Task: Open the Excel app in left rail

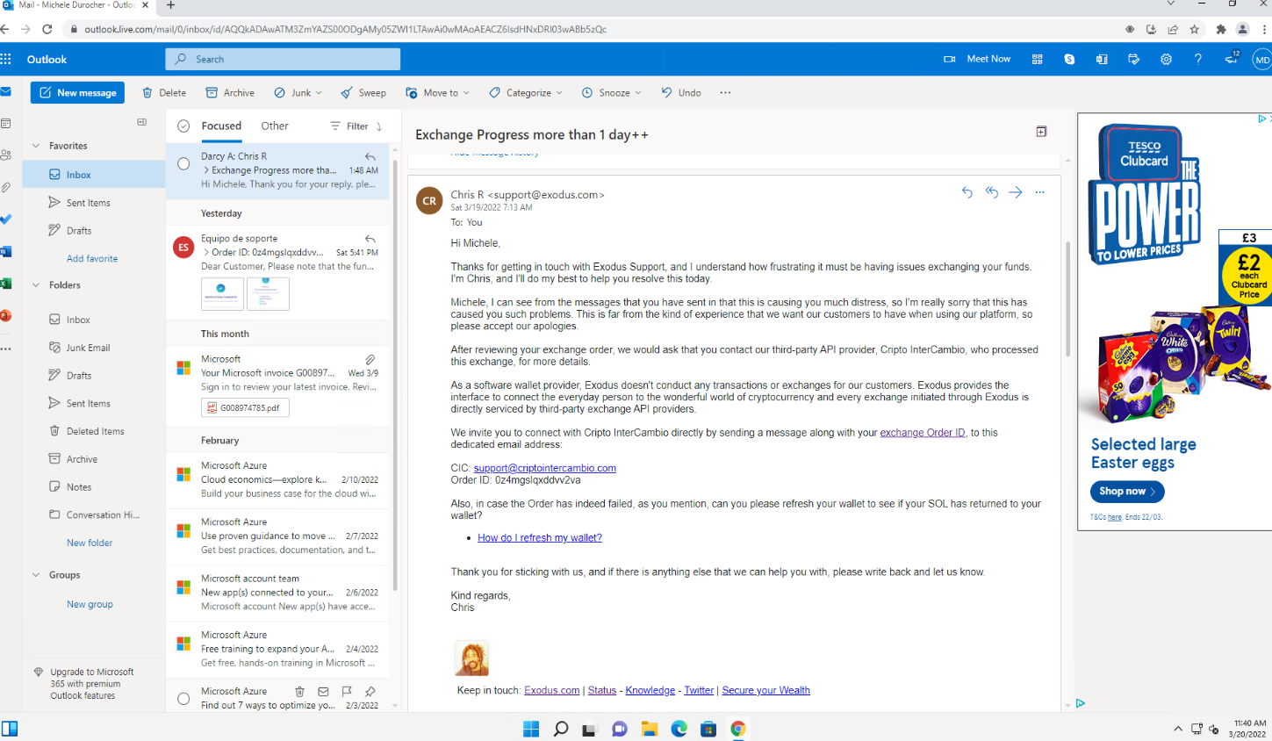Action: click(x=5, y=284)
